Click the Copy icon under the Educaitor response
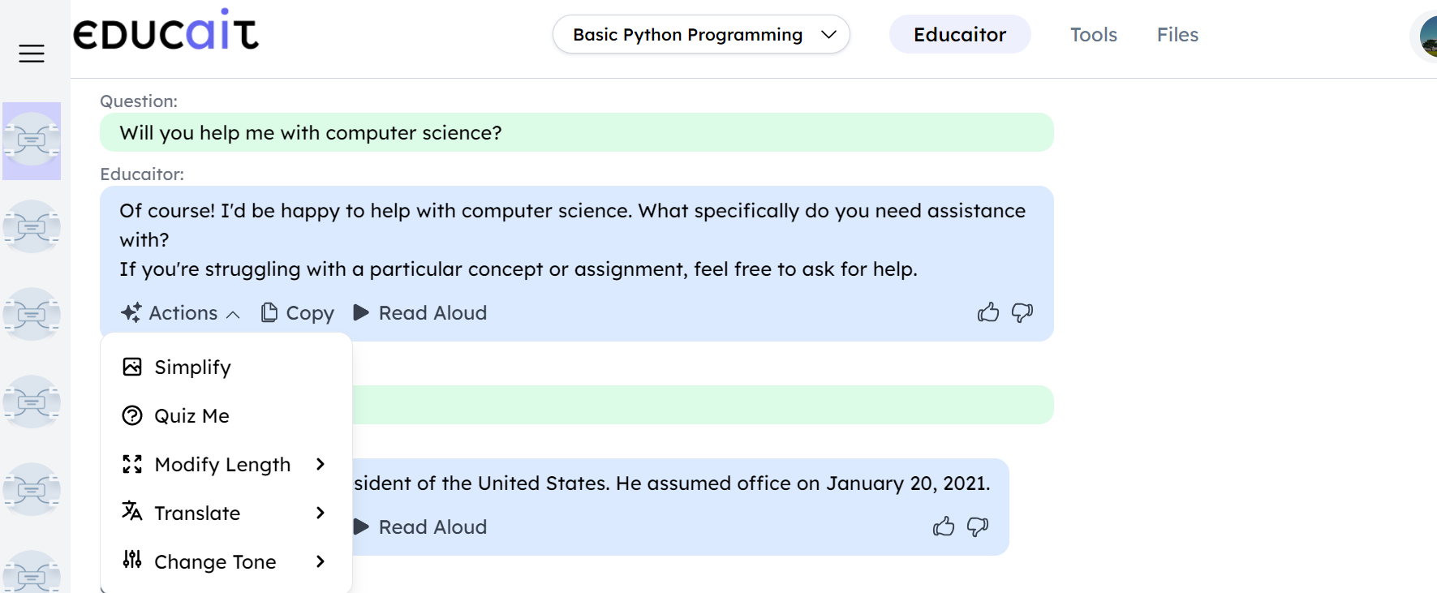This screenshot has width=1437, height=593. pos(269,312)
